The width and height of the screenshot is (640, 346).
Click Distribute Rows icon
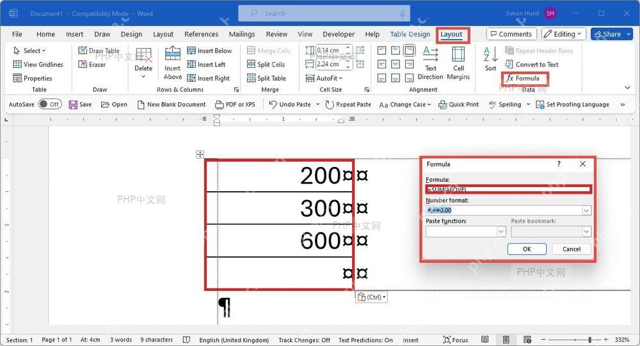(360, 50)
